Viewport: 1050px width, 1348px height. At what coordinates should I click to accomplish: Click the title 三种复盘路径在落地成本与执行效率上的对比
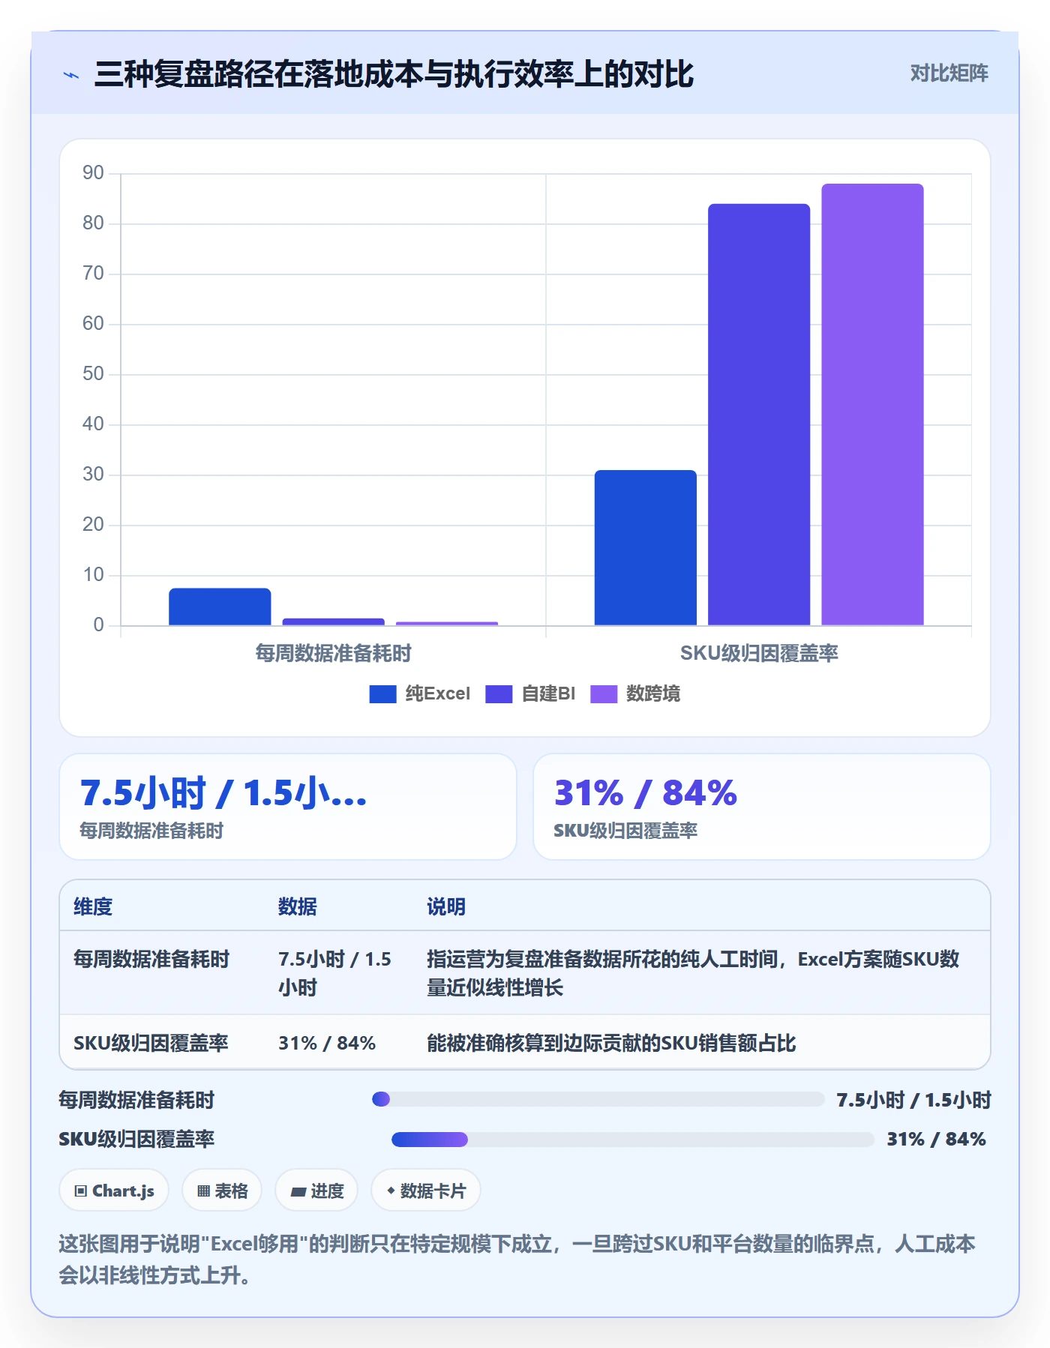394,74
